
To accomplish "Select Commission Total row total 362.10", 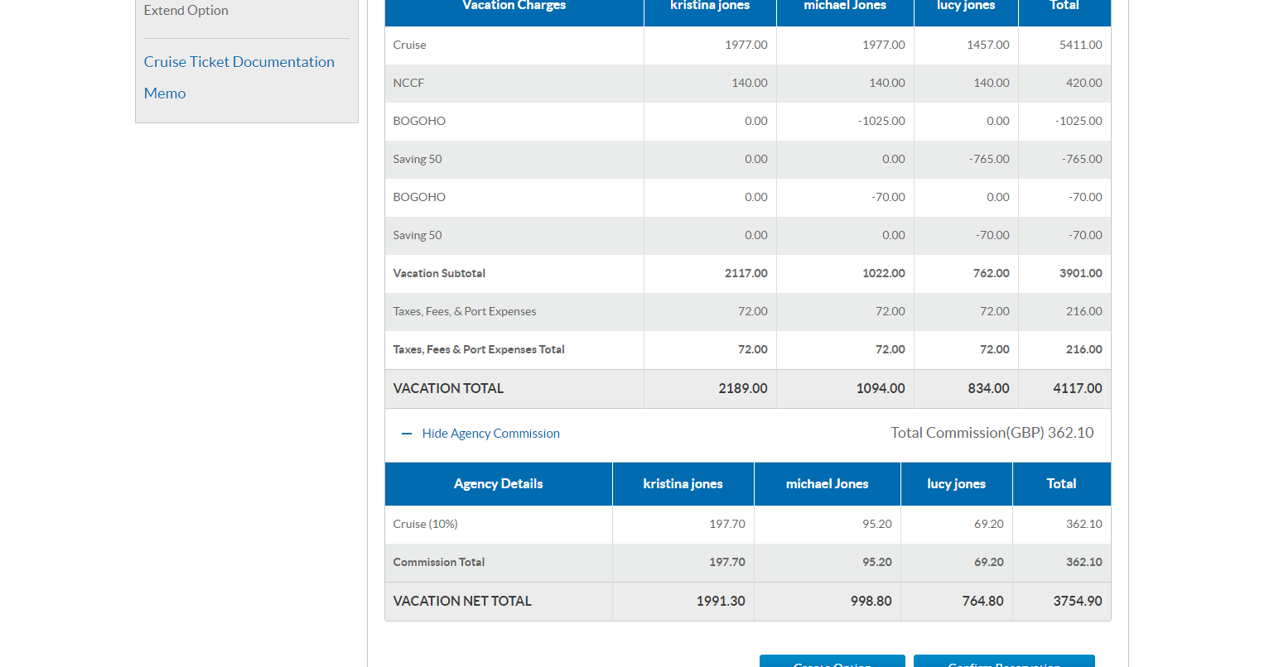I will [1084, 563].
